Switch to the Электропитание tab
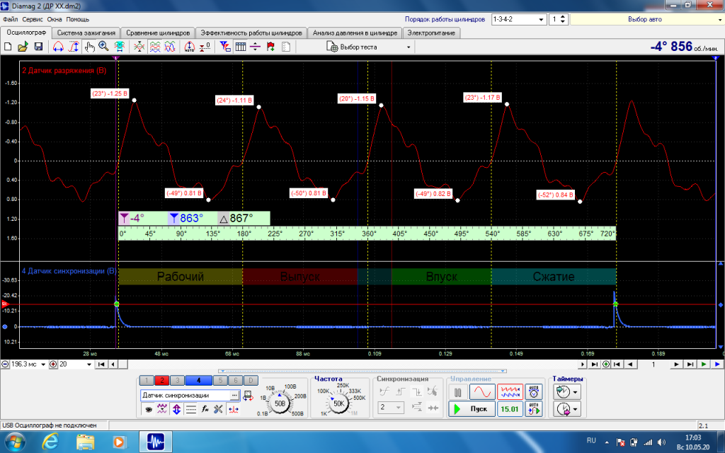The image size is (725, 453). pos(431,33)
